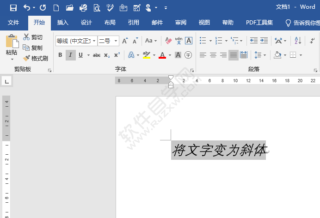Toggle Italic formatting off

[71, 55]
